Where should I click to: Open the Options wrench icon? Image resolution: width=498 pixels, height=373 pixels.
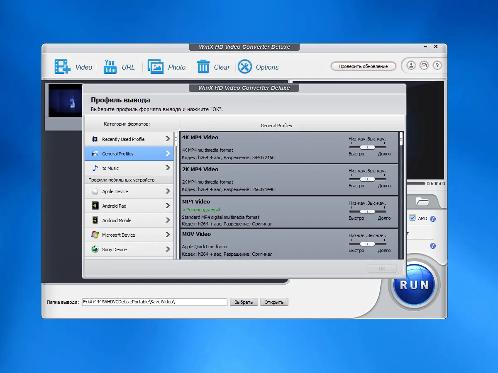pos(245,67)
